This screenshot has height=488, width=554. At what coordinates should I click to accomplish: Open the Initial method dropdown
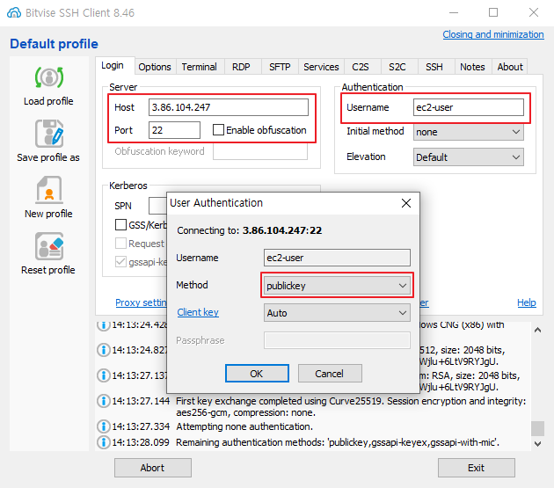coord(468,132)
